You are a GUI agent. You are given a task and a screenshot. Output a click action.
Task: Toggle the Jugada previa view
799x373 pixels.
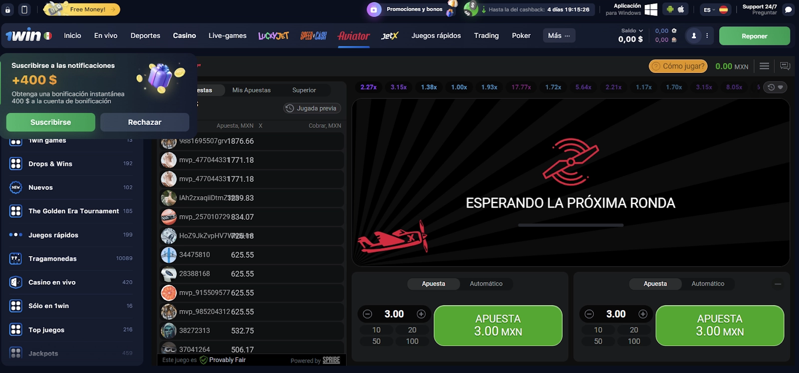312,108
